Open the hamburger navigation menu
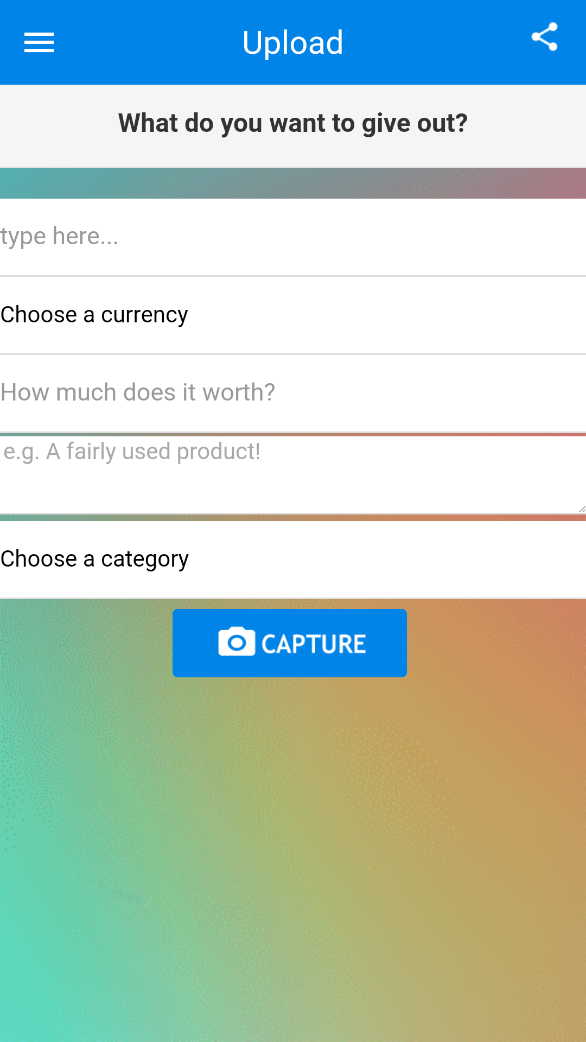 39,42
